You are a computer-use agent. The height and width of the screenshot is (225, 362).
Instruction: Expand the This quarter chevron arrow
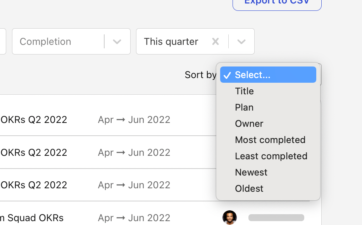[241, 42]
